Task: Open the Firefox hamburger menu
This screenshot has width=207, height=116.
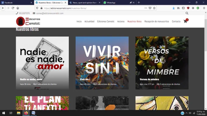Action: pos(204,8)
